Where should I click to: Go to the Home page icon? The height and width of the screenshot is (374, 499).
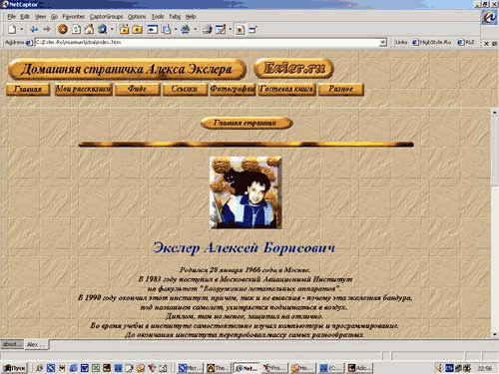[x=89, y=29]
